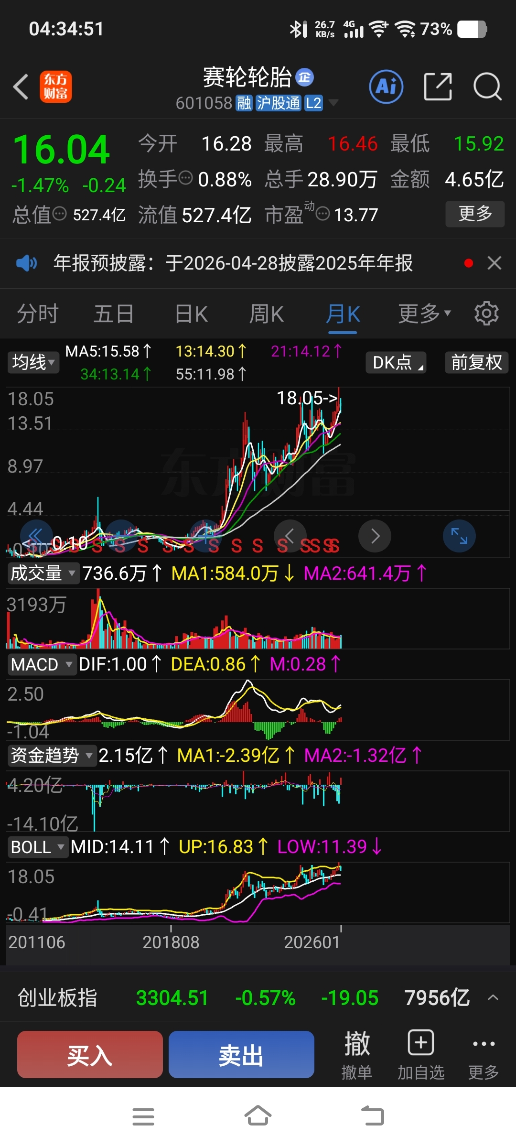This screenshot has height=1147, width=516.
Task: Switch to the 五日 tab
Action: (x=114, y=314)
